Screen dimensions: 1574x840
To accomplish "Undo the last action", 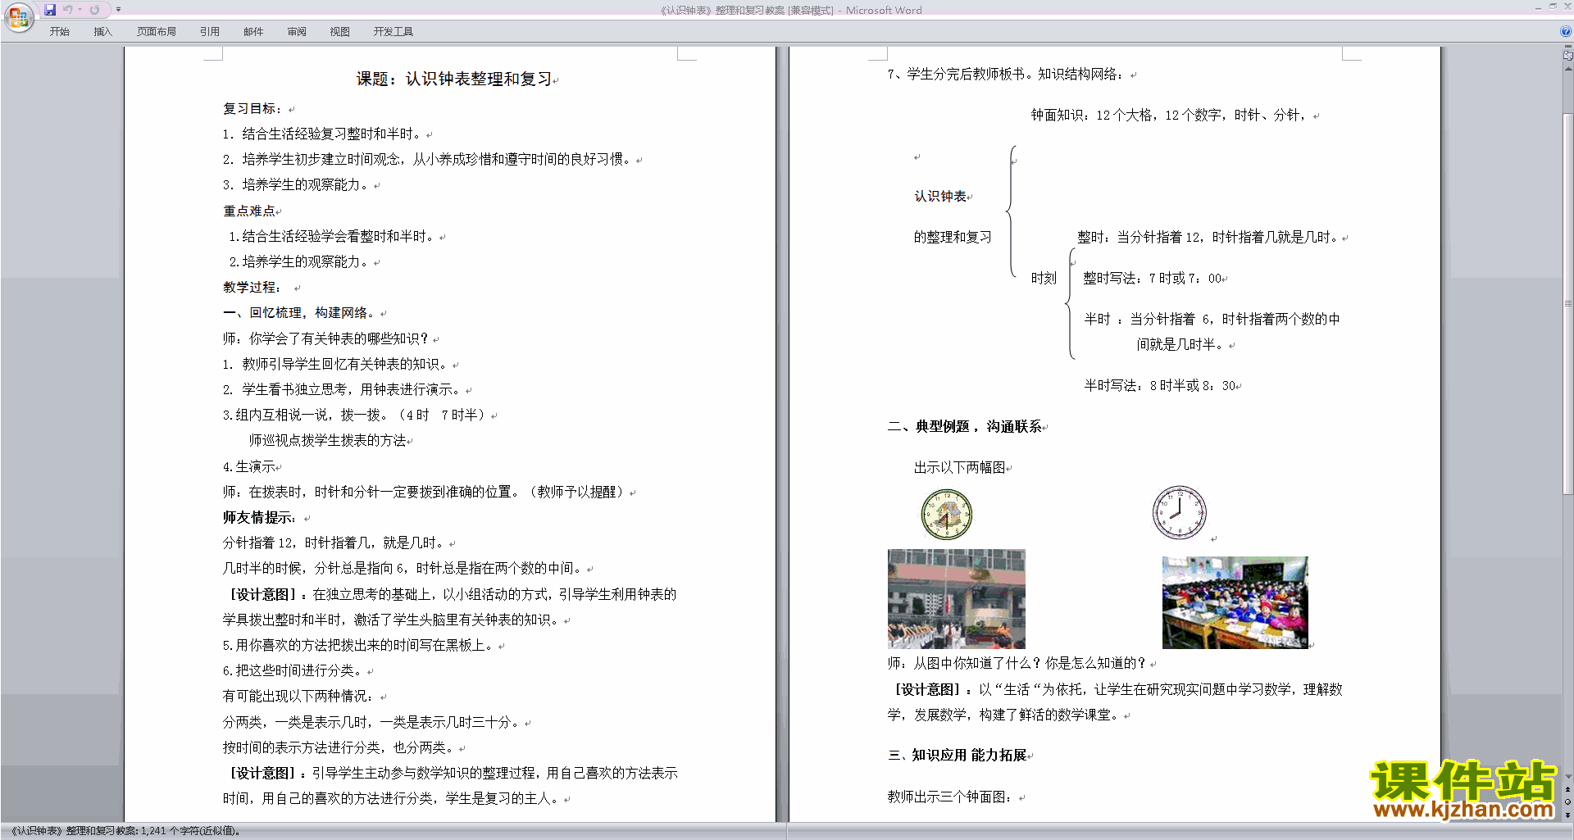I will (x=68, y=10).
